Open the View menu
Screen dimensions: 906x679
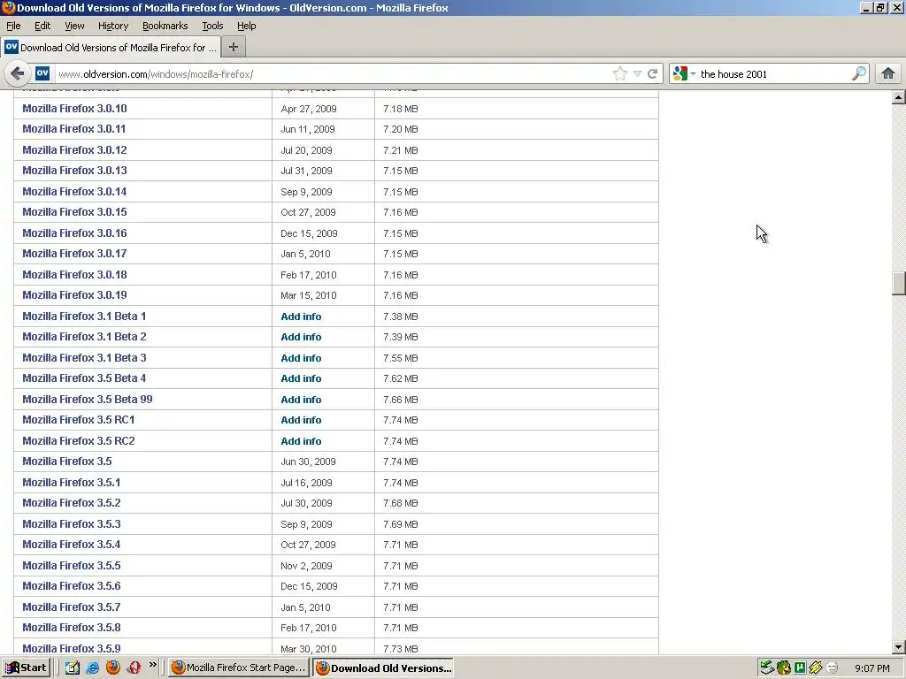(x=74, y=26)
